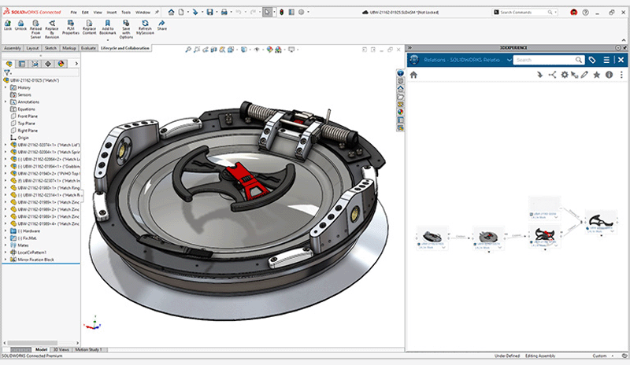The height and width of the screenshot is (365, 630).
Task: Click the Lock command icon
Action: coord(7,25)
